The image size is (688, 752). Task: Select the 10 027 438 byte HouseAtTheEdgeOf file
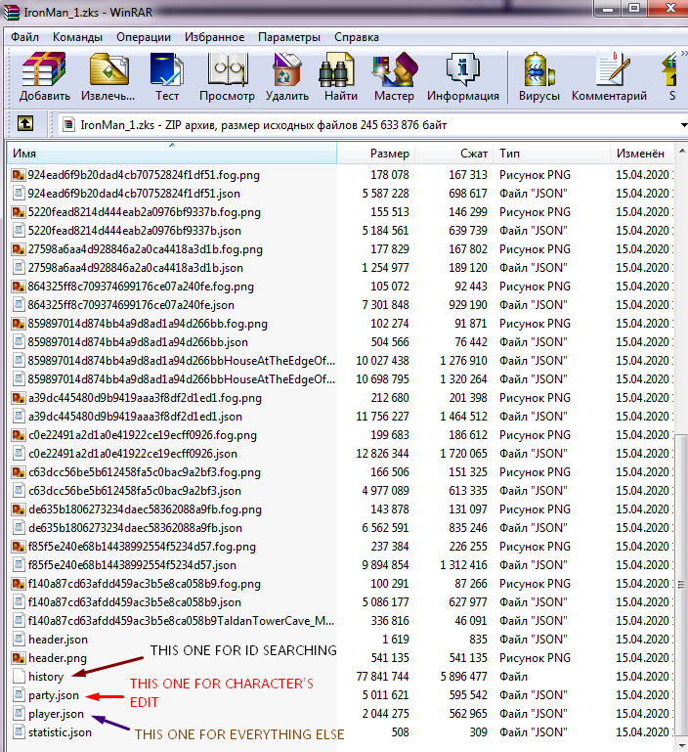tap(181, 361)
